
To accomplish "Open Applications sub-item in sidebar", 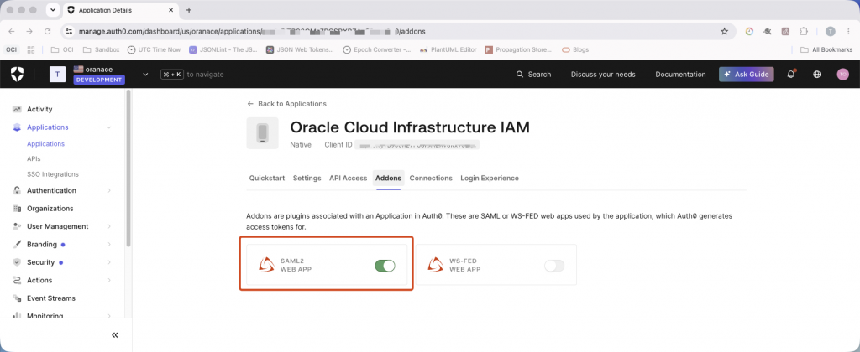I will click(x=45, y=144).
